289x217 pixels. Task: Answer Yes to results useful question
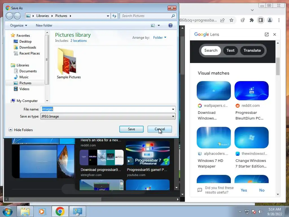[244, 190]
